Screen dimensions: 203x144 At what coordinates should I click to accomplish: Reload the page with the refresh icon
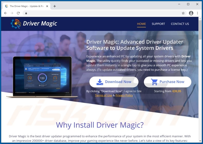(x=18, y=13)
